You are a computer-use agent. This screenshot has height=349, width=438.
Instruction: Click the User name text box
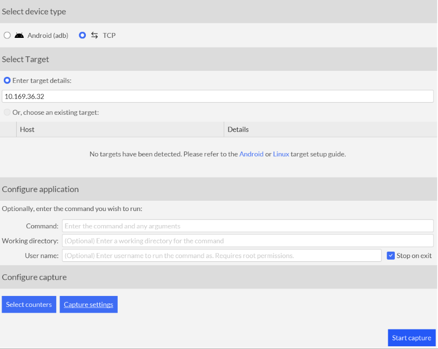tap(221, 255)
